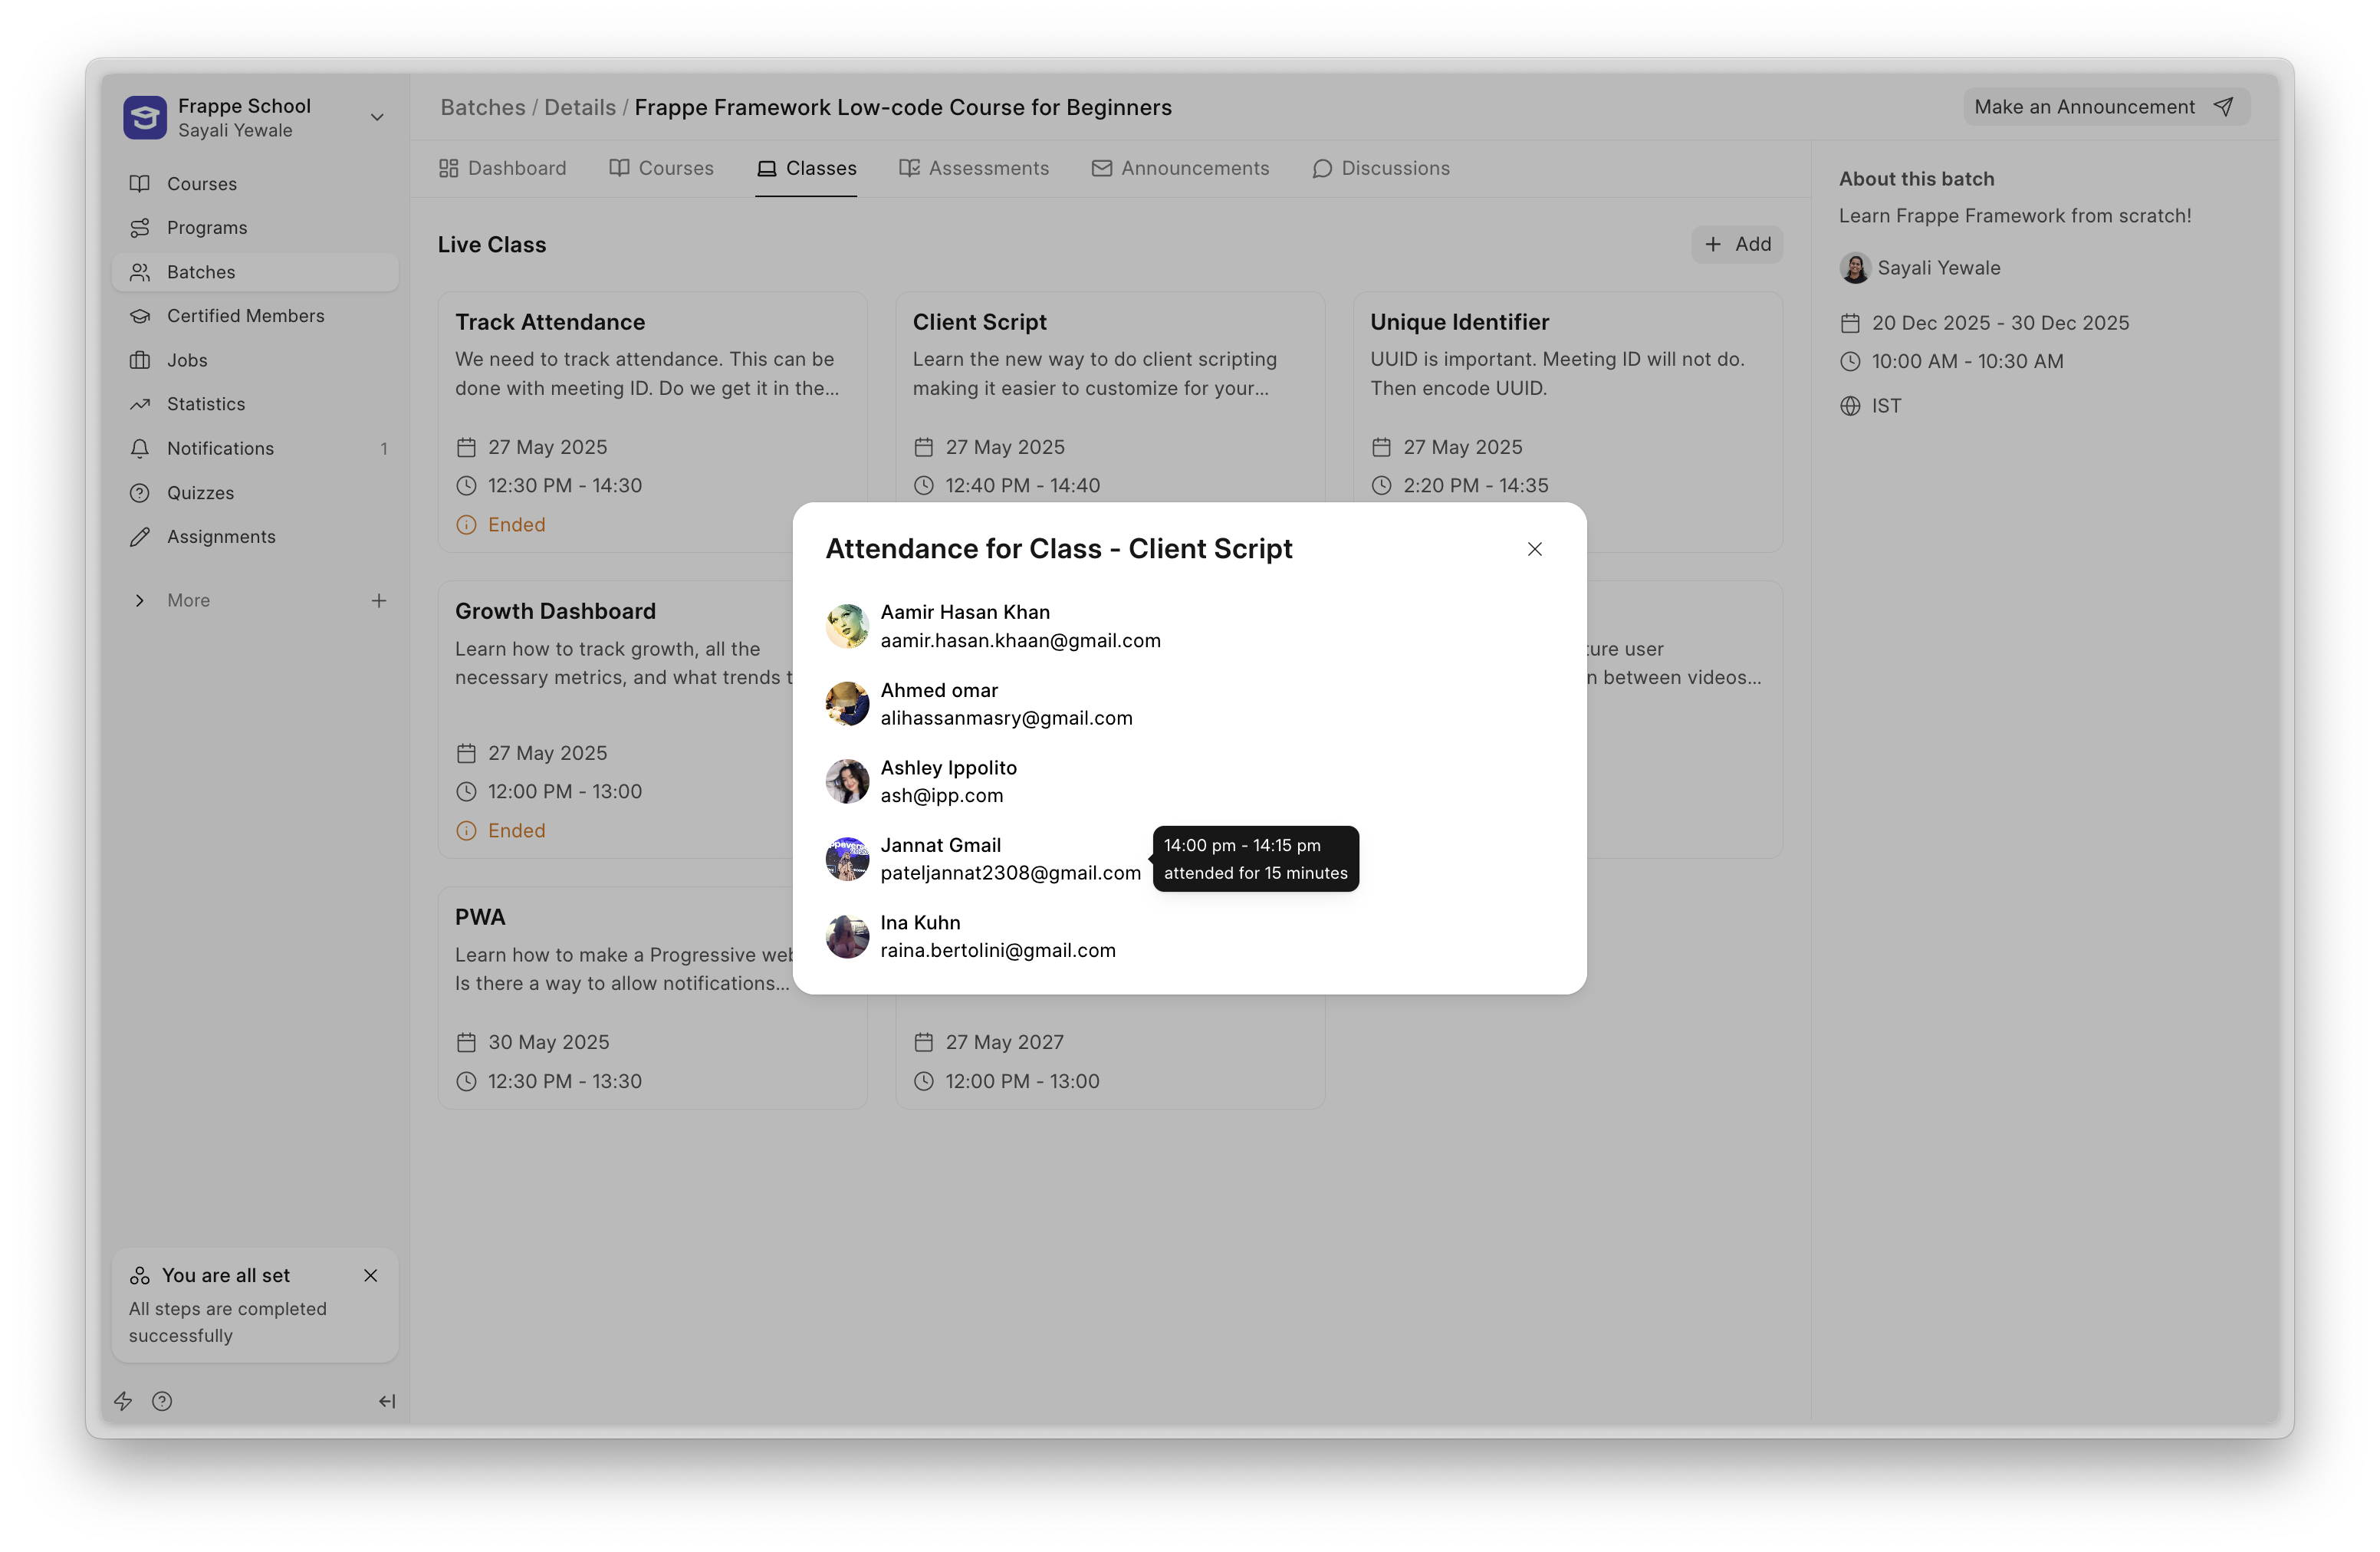Click the Notifications bell icon
The width and height of the screenshot is (2380, 1552).
140,449
